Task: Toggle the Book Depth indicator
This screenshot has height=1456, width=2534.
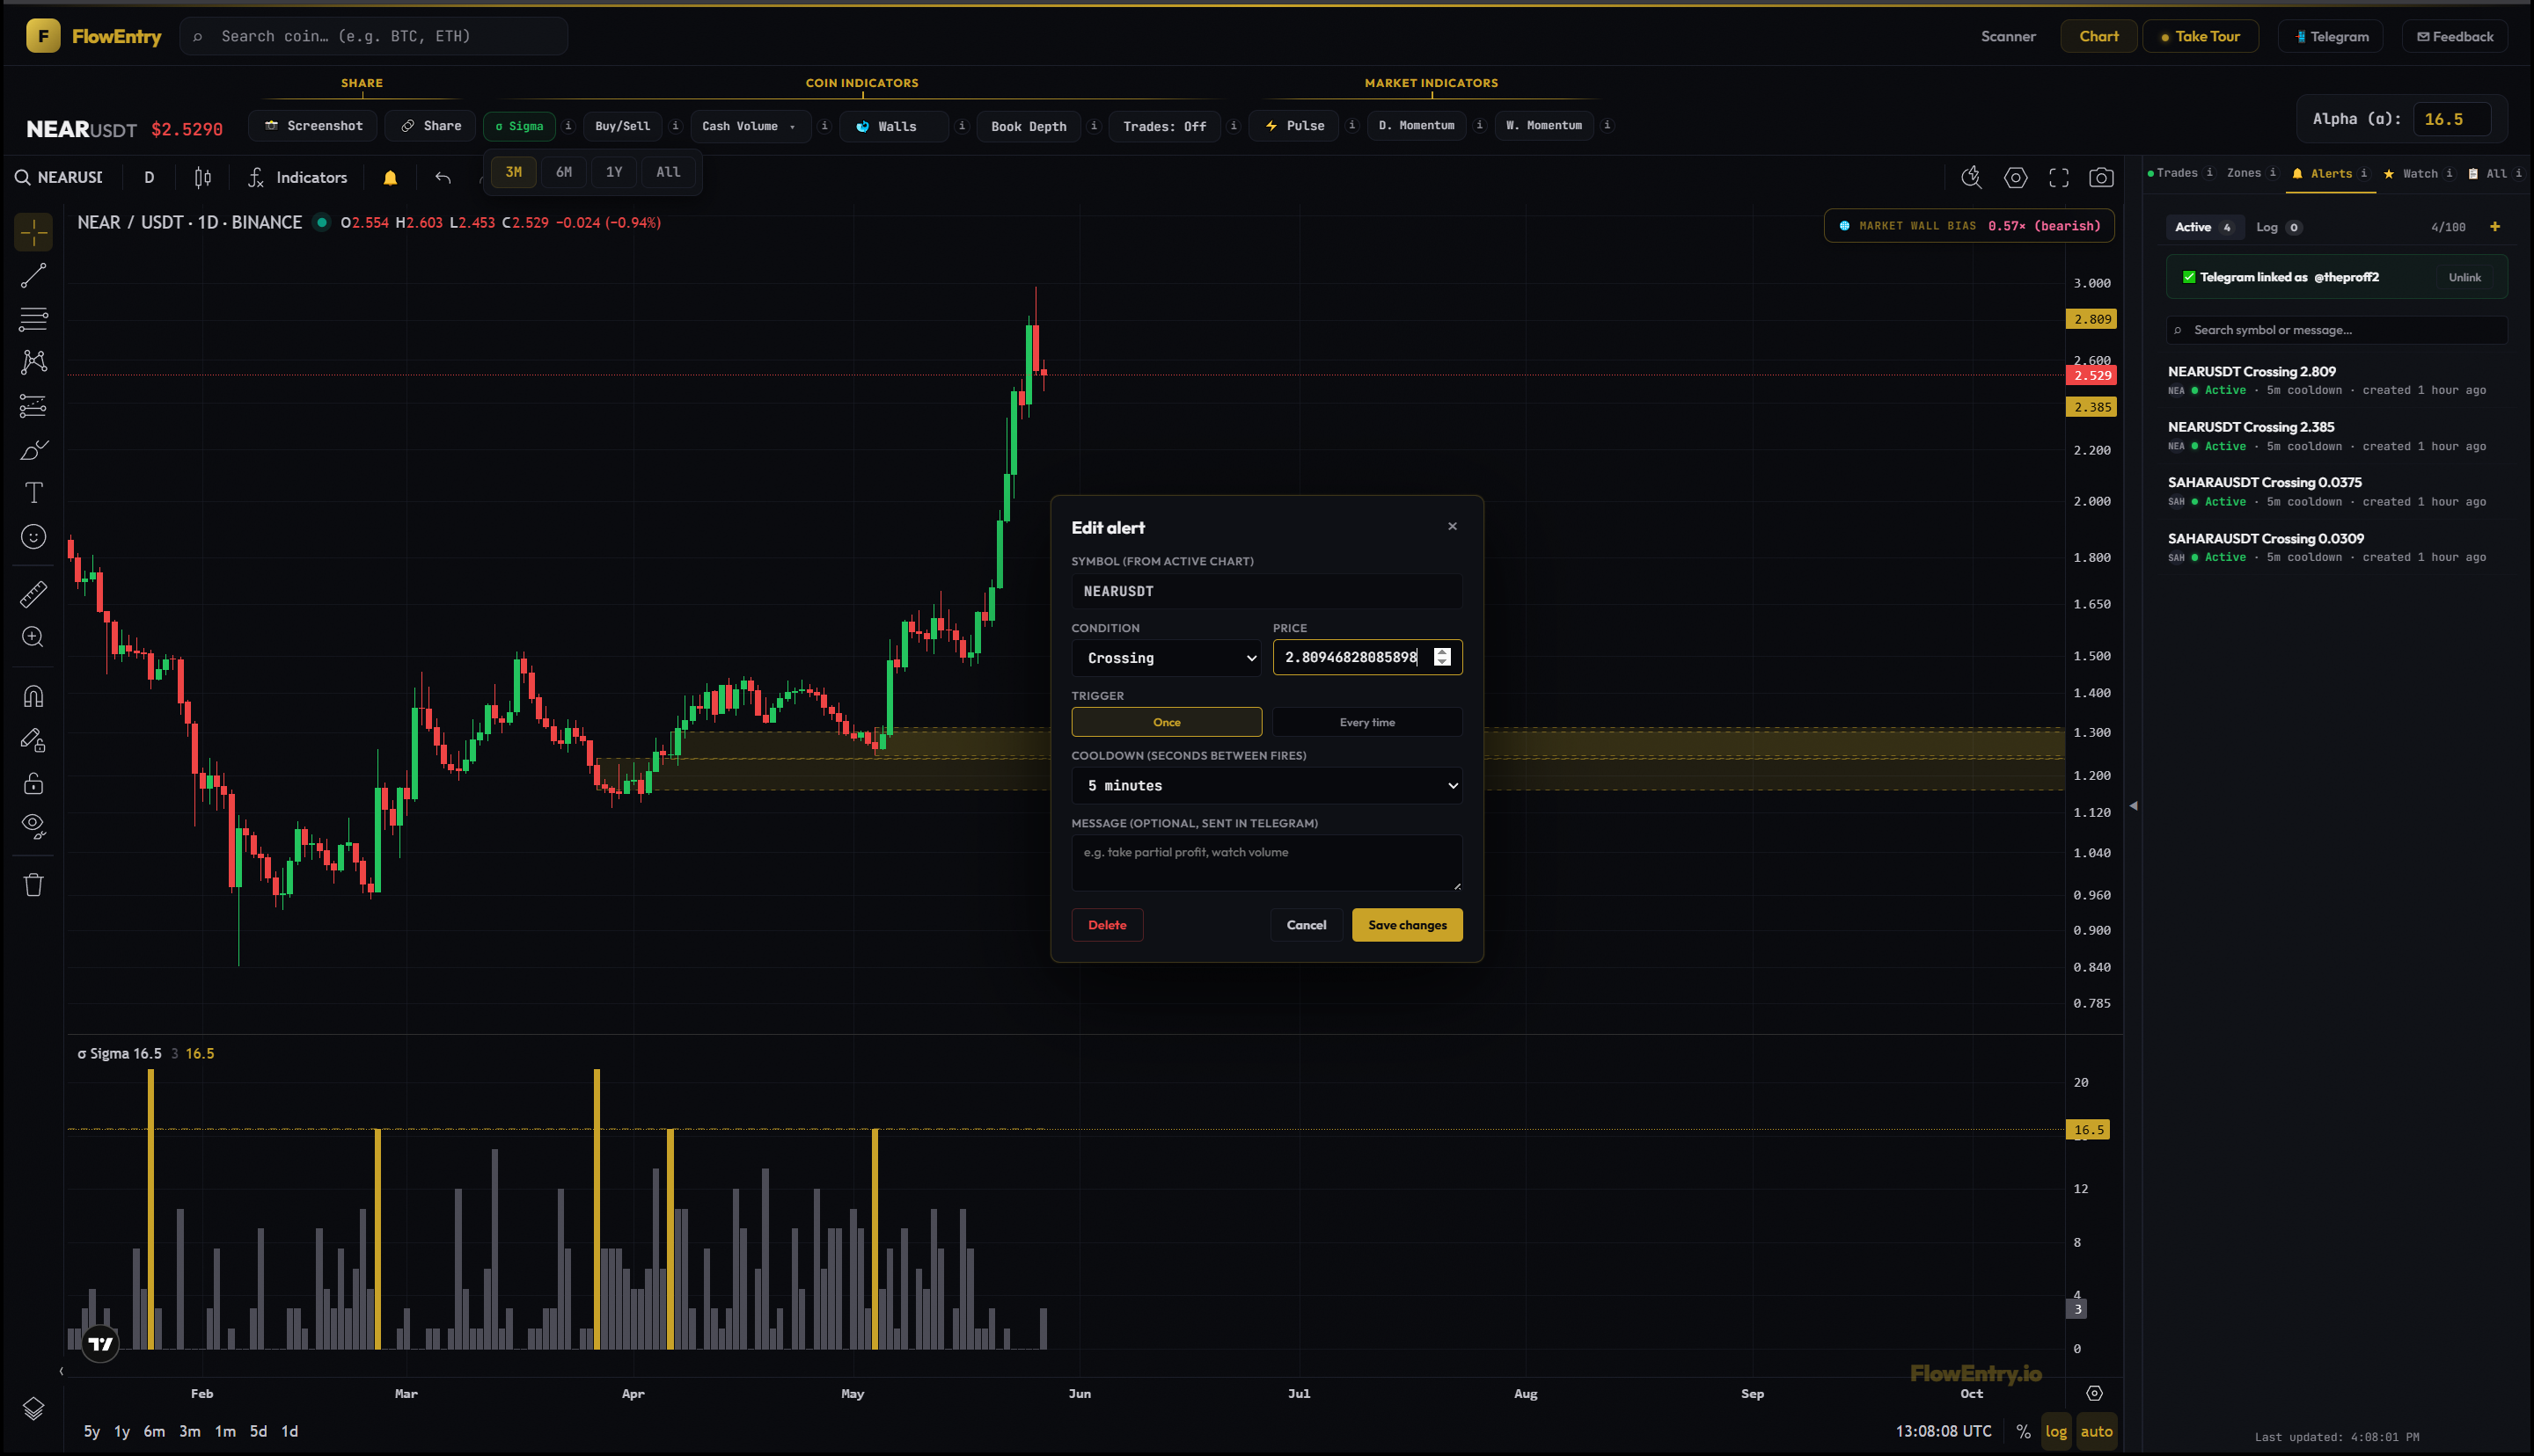Action: click(x=1029, y=126)
